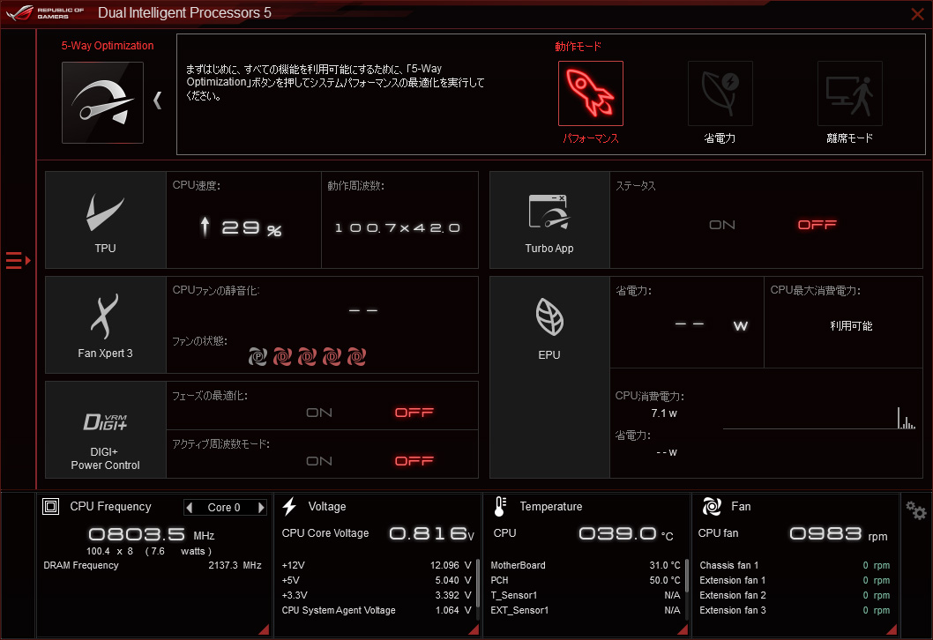Click the T_Sensor1 row
The height and width of the screenshot is (640, 933).
[x=586, y=595]
